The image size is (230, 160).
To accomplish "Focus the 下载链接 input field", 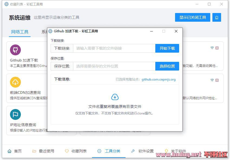I will (114, 48).
